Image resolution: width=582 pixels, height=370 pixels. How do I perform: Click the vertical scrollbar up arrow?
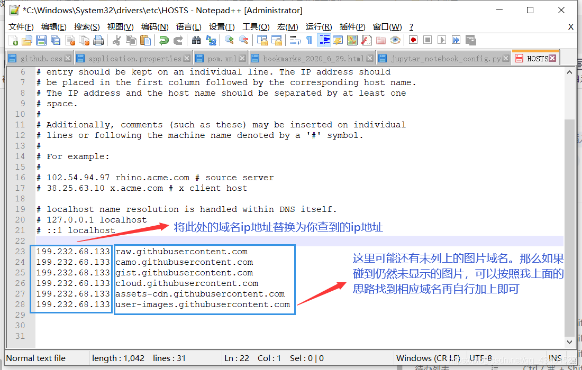coord(569,72)
